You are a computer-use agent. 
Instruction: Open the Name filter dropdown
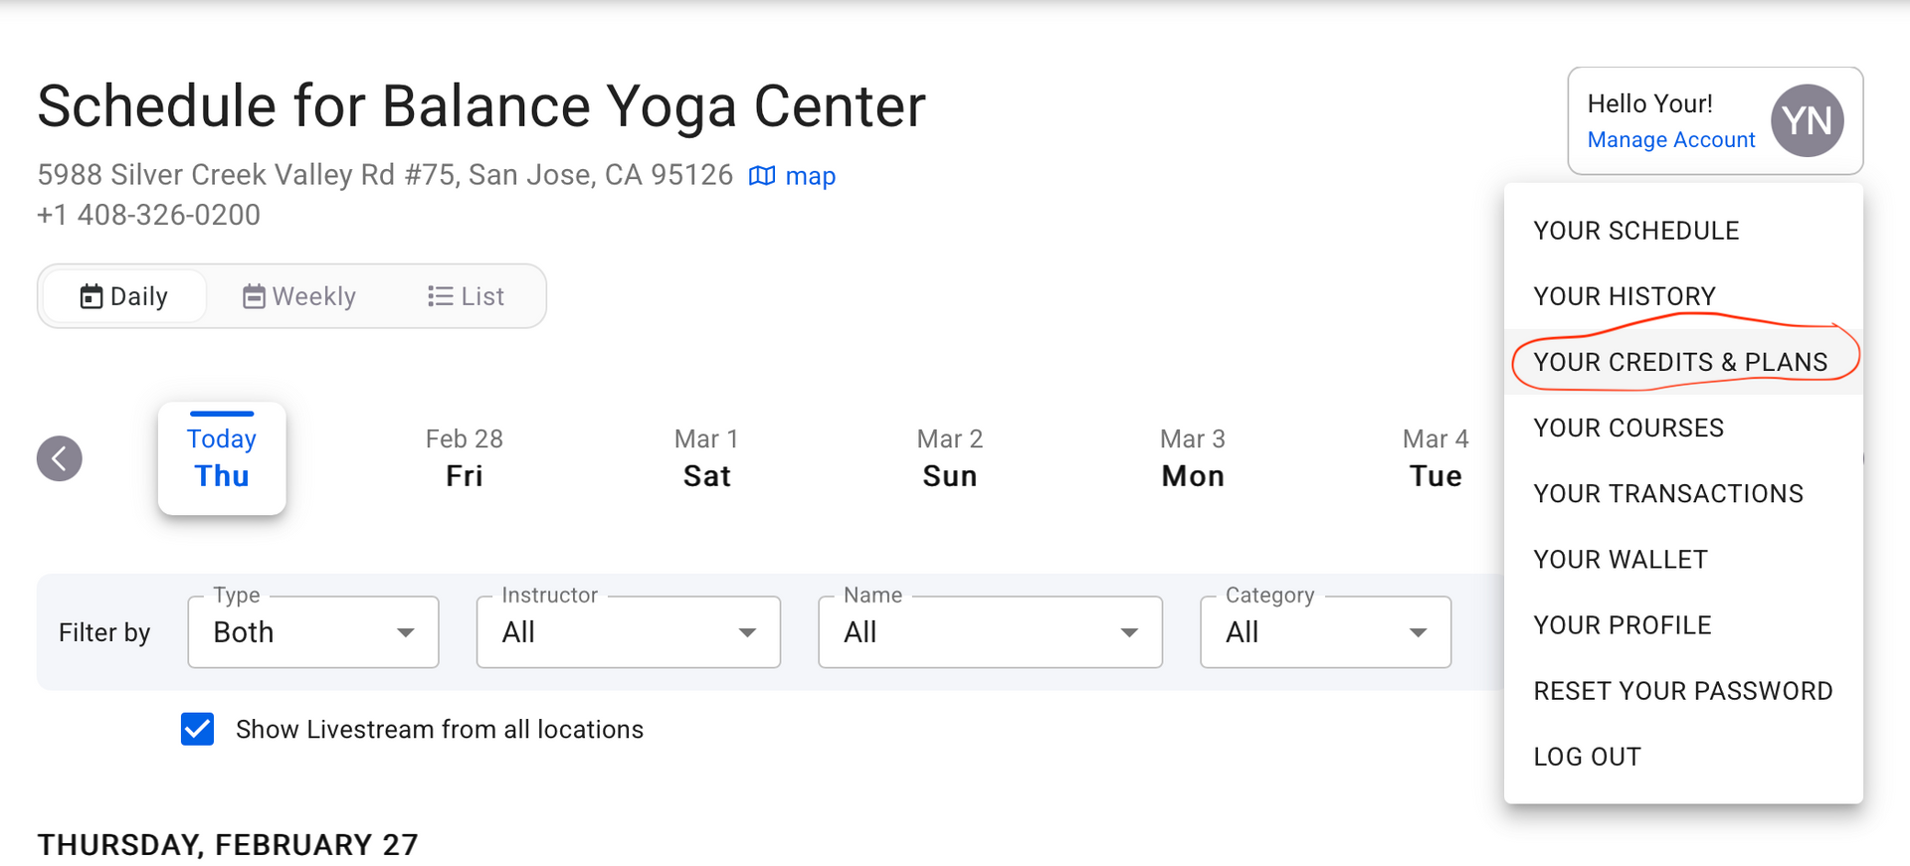991,632
